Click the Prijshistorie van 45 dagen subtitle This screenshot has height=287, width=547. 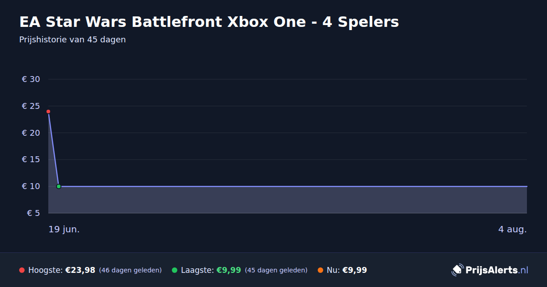72,40
